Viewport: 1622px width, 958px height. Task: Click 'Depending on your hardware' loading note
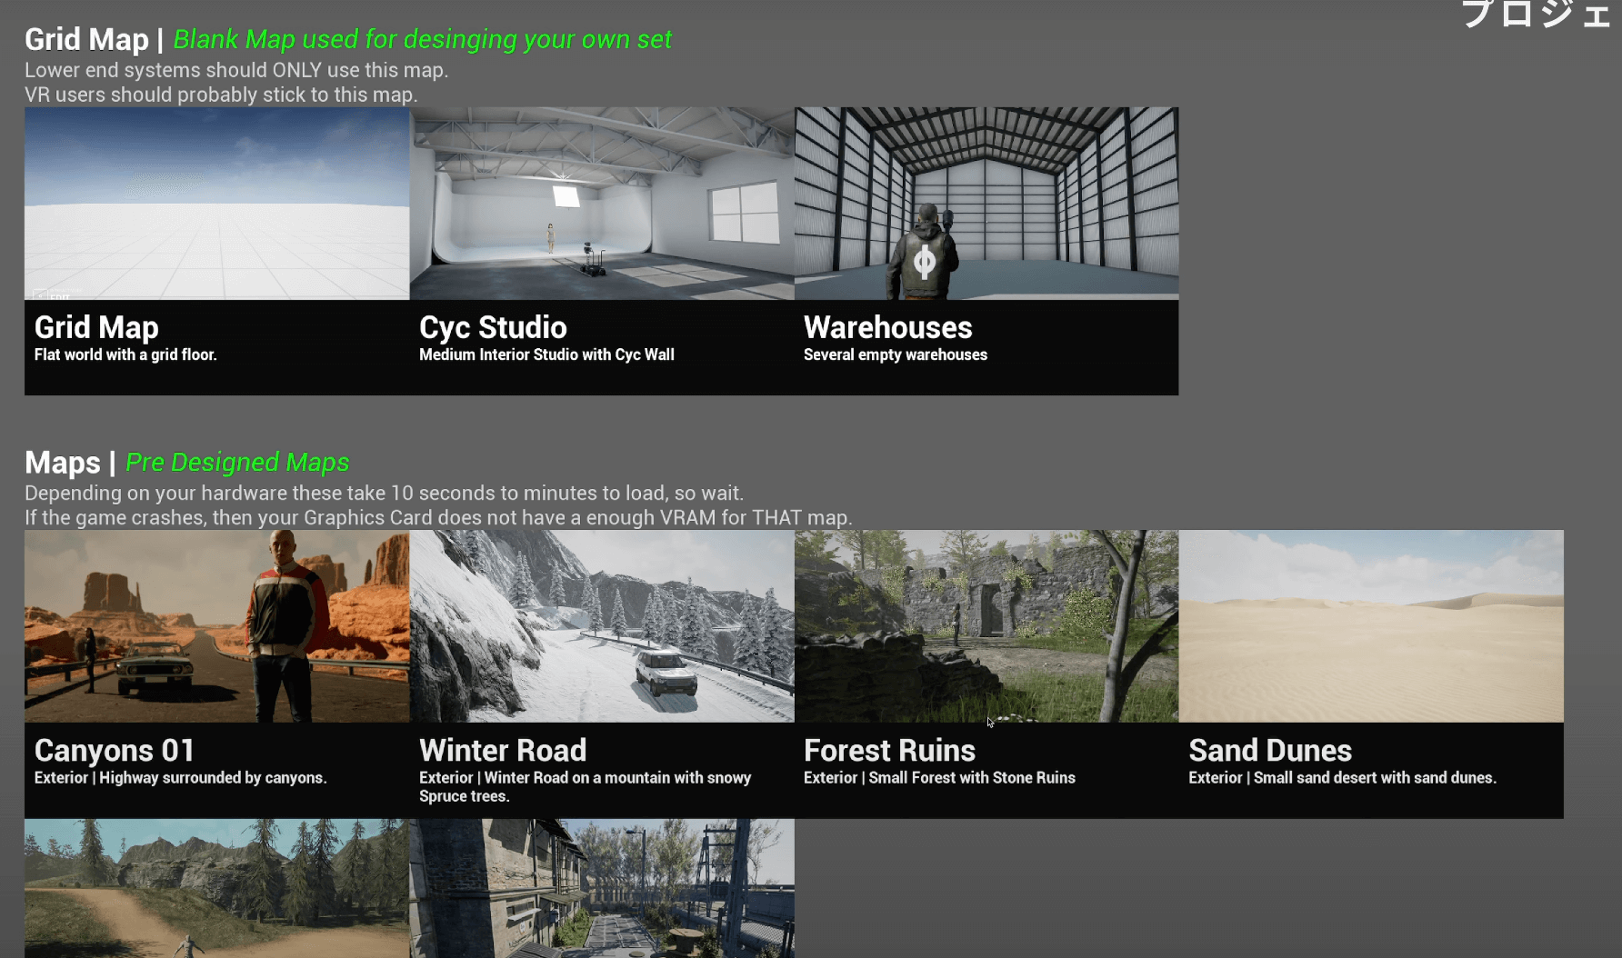tap(384, 494)
